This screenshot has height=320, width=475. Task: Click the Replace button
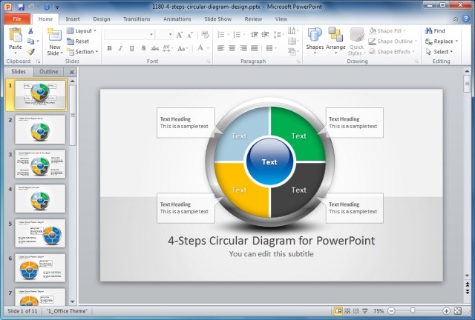[x=442, y=41]
